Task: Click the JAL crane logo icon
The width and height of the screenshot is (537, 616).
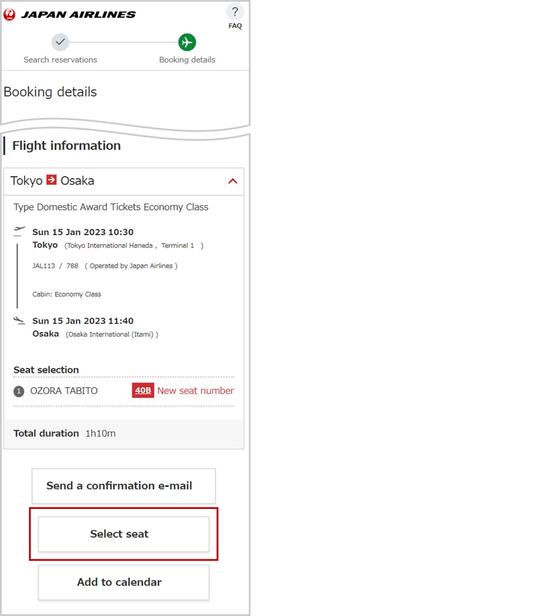Action: click(9, 15)
